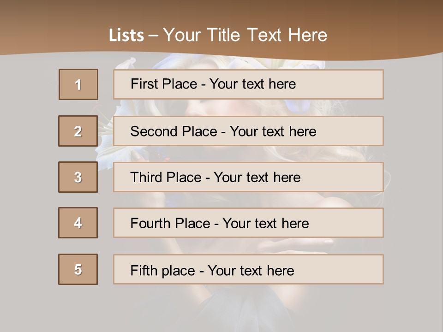The image size is (443, 332).
Task: Select the number 1 box
Action: (x=78, y=84)
